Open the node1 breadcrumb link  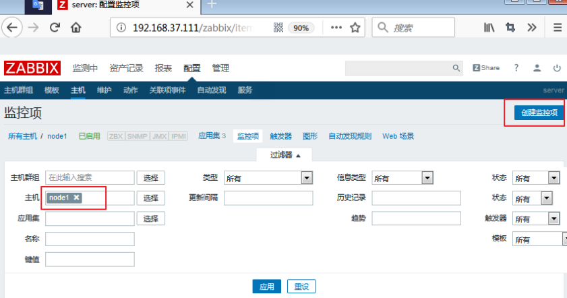(57, 136)
